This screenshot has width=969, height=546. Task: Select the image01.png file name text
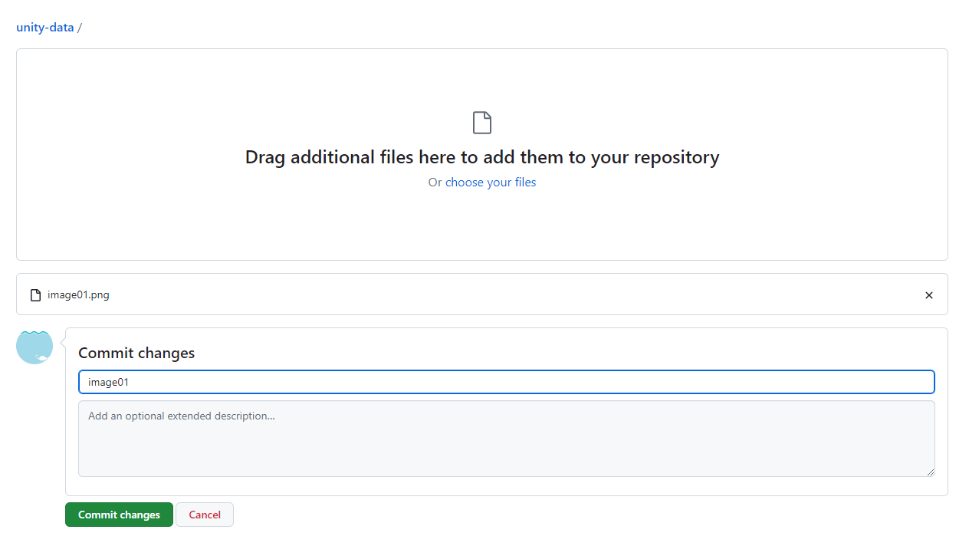pyautogui.click(x=78, y=295)
